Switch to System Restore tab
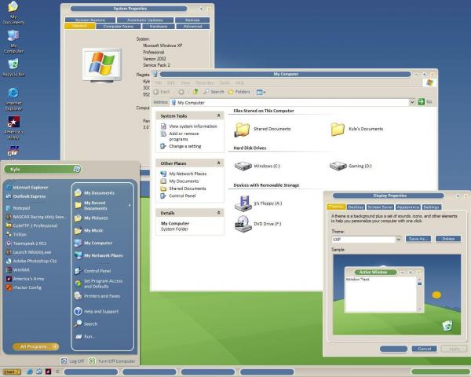Viewport: 471px width, 377px height. (90, 20)
